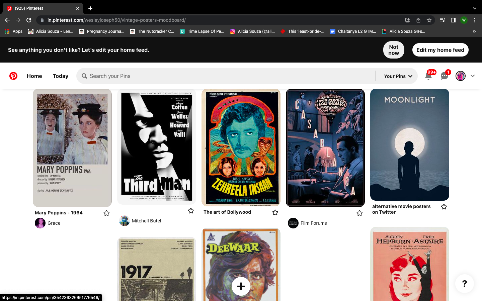Toggle the browser side panel icon
Image resolution: width=482 pixels, height=301 pixels.
point(453,20)
